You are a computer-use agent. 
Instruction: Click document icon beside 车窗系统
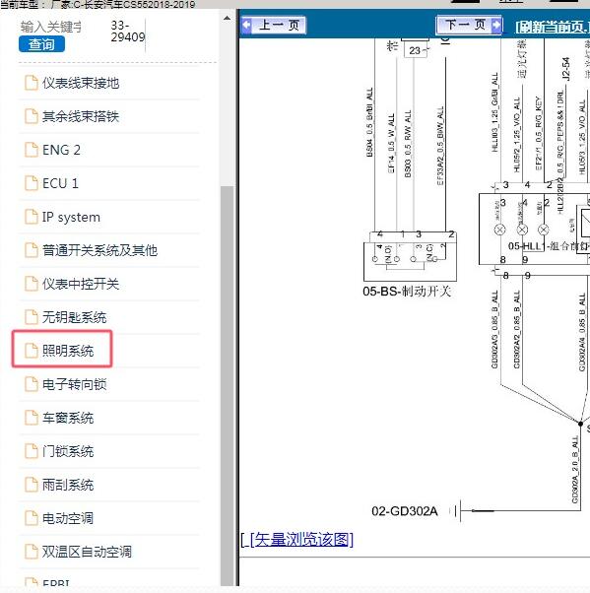pos(32,418)
